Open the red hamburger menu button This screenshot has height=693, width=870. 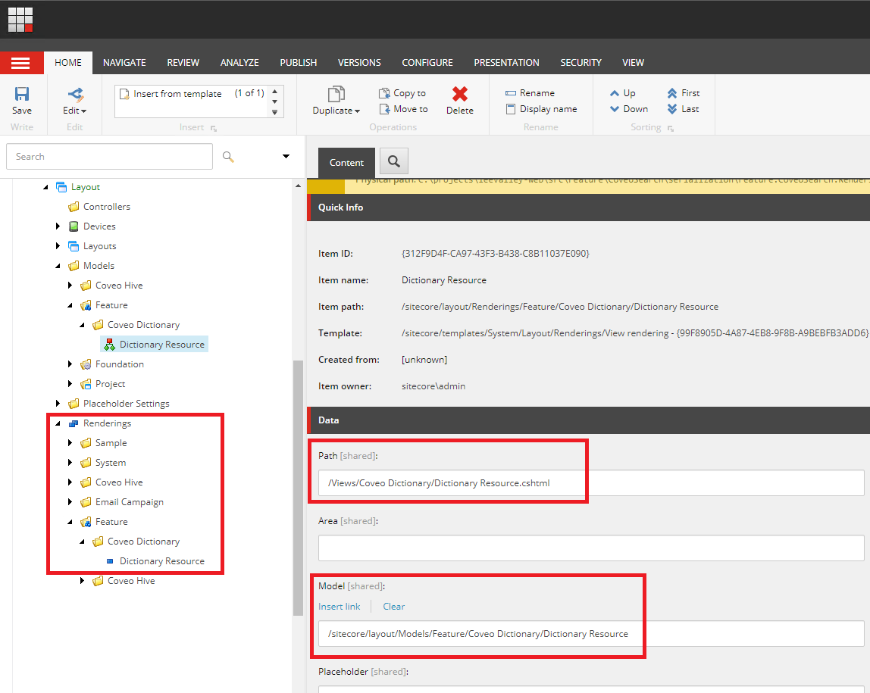21,63
